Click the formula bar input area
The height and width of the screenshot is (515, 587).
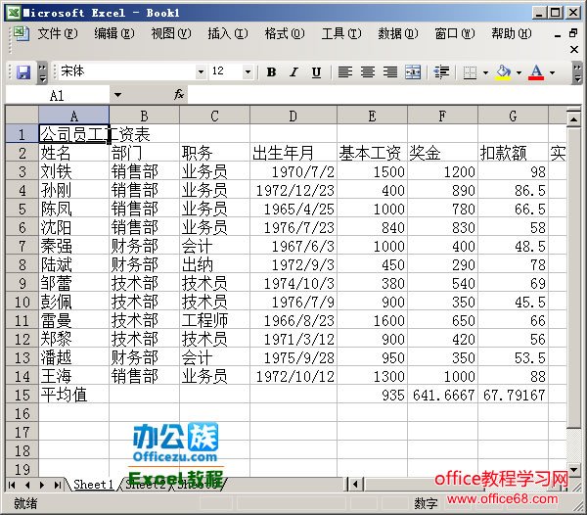pyautogui.click(x=384, y=95)
